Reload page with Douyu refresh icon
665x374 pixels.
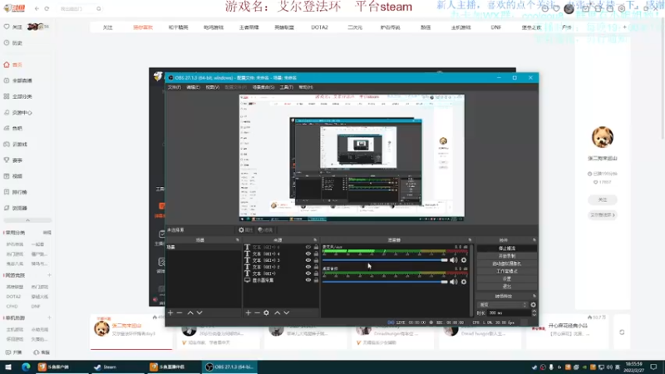(x=47, y=8)
